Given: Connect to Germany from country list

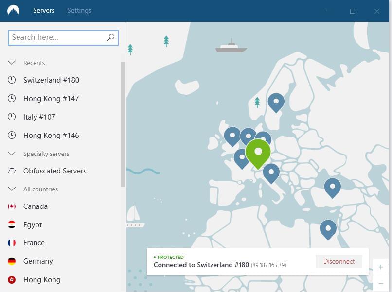Looking at the screenshot, I should coord(38,261).
